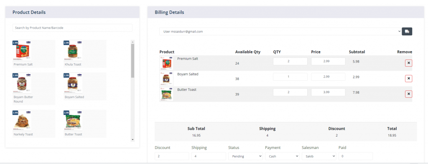Open the user email dropdown
This screenshot has height=164, width=428.
click(280, 32)
